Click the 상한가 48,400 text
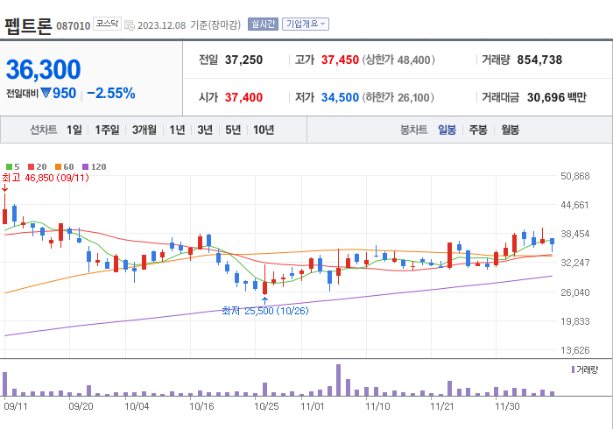Screen dimensions: 613x429 coord(398,60)
